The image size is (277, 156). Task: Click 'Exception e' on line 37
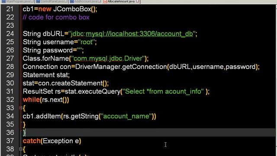[61, 141]
